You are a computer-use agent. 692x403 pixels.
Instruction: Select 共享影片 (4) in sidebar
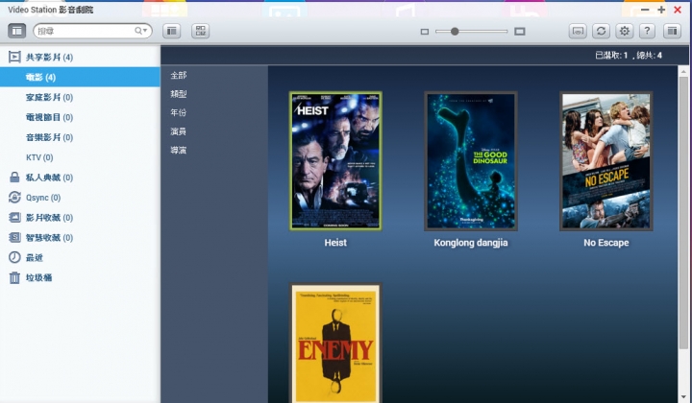(80, 58)
